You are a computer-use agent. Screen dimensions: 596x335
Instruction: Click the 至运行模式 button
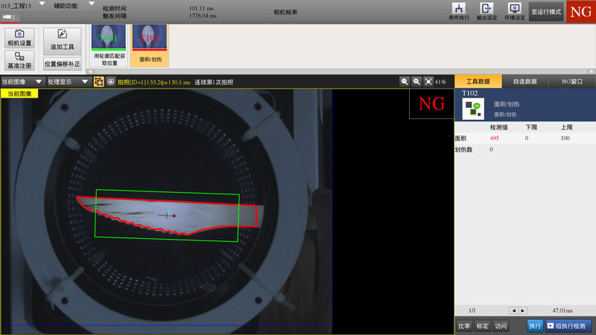(546, 13)
